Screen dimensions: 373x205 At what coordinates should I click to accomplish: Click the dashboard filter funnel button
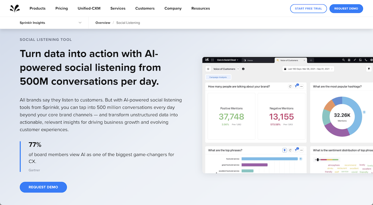pyautogui.click(x=369, y=69)
